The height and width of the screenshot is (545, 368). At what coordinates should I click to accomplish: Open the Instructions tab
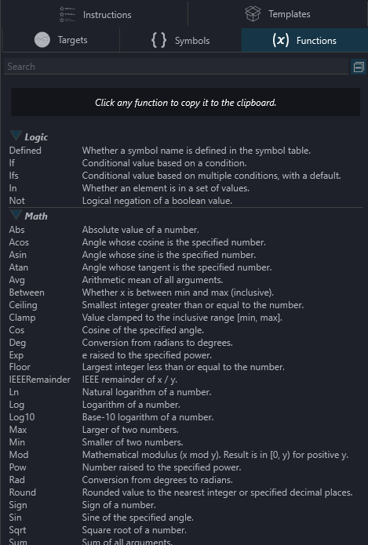[95, 14]
